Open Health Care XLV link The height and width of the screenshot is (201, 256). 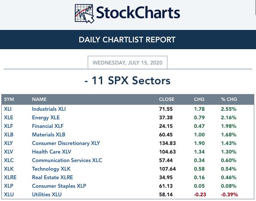point(51,152)
